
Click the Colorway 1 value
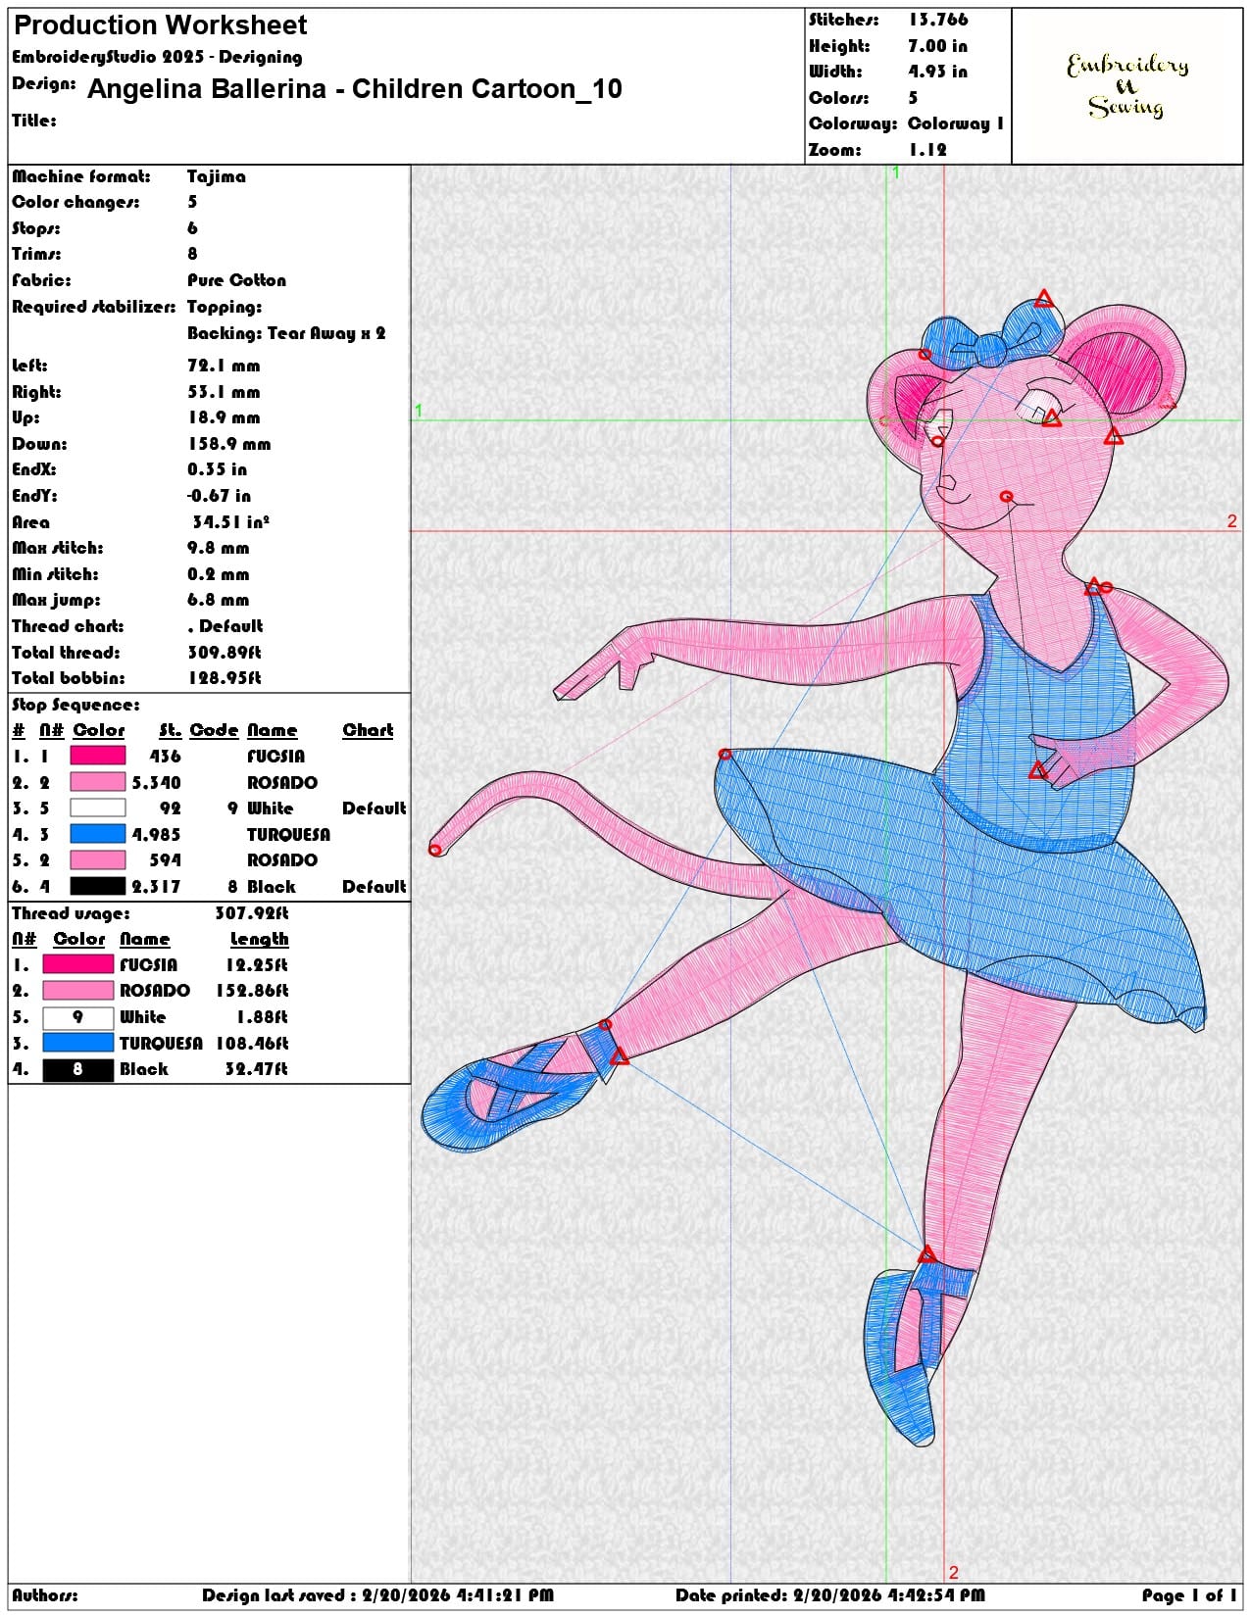[956, 123]
